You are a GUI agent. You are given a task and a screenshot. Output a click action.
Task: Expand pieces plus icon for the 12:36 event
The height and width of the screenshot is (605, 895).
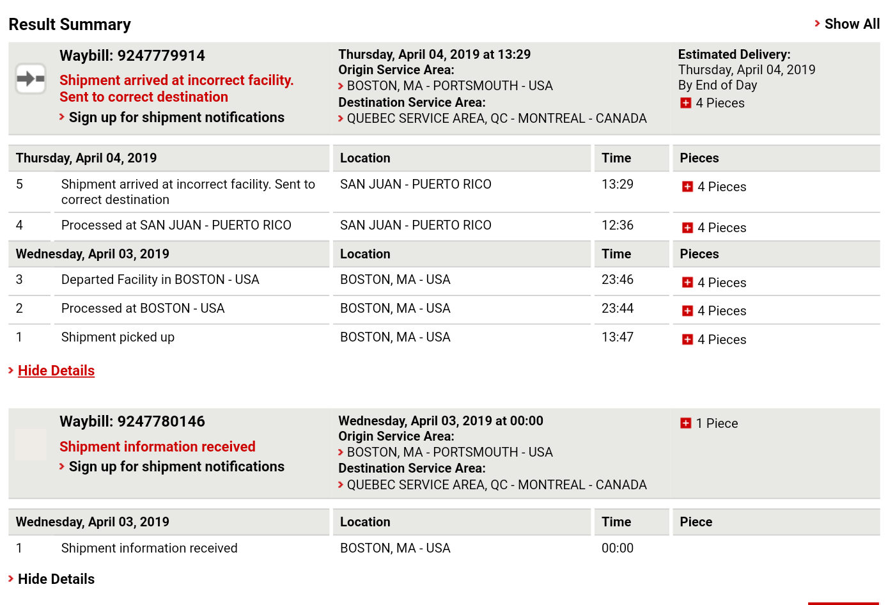click(688, 228)
